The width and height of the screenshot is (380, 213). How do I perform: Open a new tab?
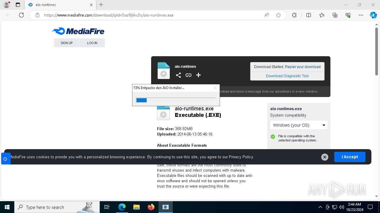pyautogui.click(x=101, y=5)
